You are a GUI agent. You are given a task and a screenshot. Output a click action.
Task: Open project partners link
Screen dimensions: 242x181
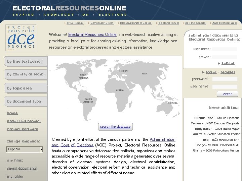coord(23,129)
